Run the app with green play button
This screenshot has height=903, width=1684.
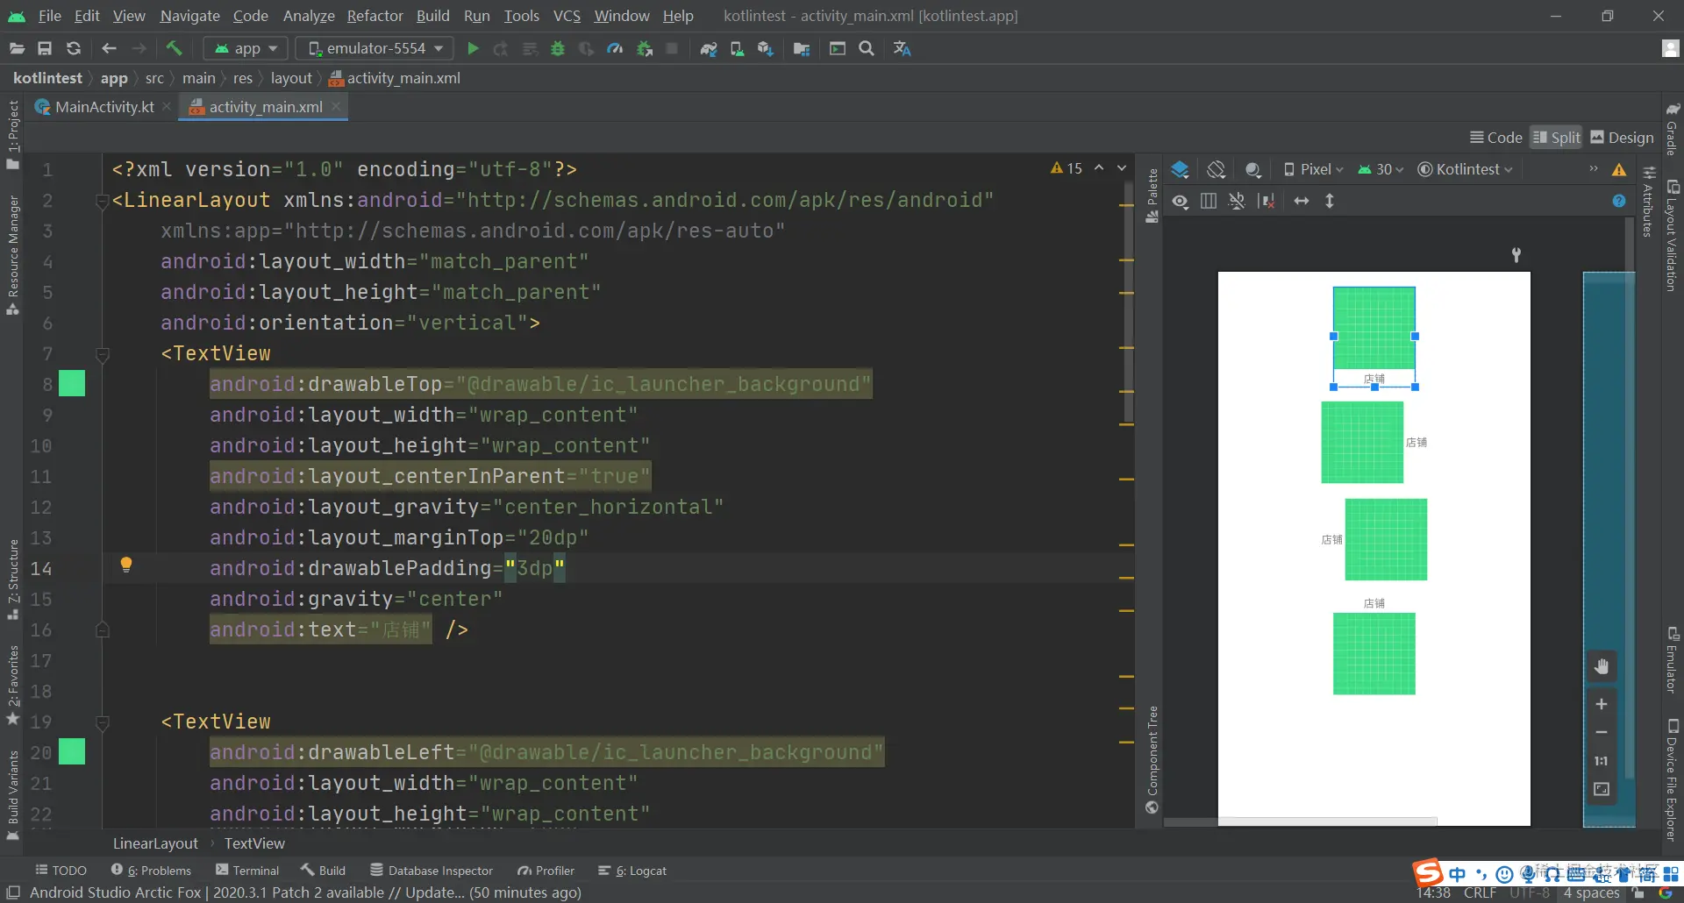pos(473,48)
